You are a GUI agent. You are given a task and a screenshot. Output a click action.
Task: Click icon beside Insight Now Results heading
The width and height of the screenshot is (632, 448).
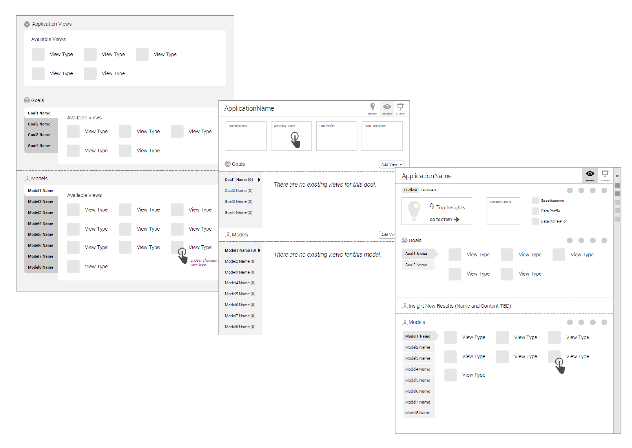(405, 306)
